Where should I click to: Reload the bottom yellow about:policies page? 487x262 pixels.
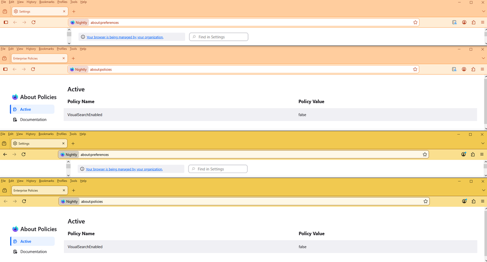(x=24, y=201)
